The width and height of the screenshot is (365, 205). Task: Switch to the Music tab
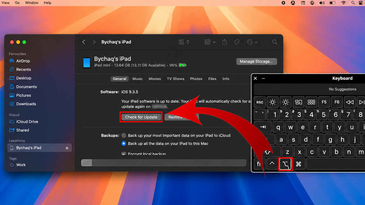(x=137, y=79)
